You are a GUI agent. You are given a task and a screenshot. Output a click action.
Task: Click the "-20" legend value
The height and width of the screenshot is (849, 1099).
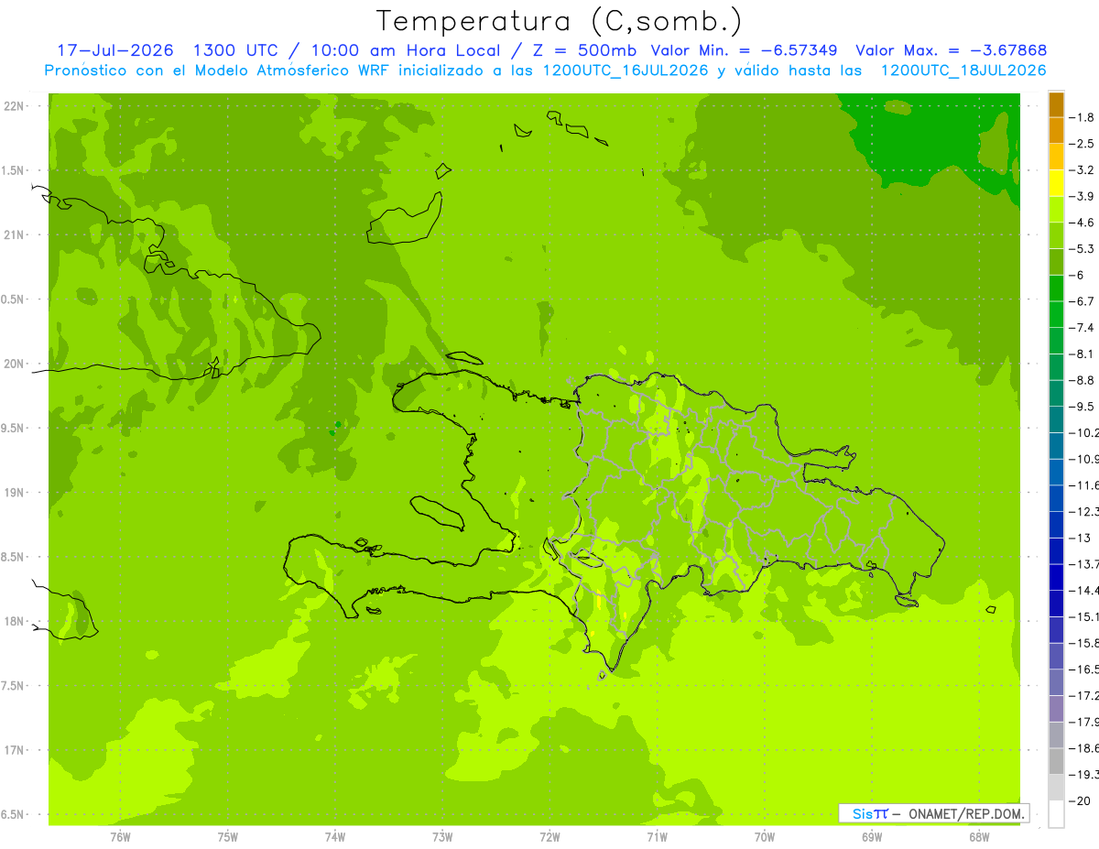pos(1081,801)
